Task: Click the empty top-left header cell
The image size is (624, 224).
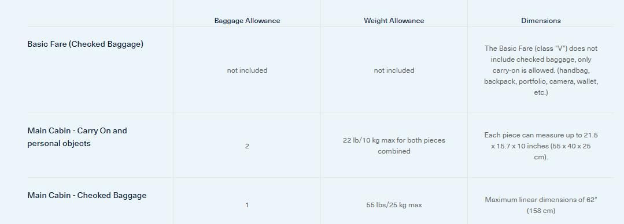Action: [x=100, y=13]
